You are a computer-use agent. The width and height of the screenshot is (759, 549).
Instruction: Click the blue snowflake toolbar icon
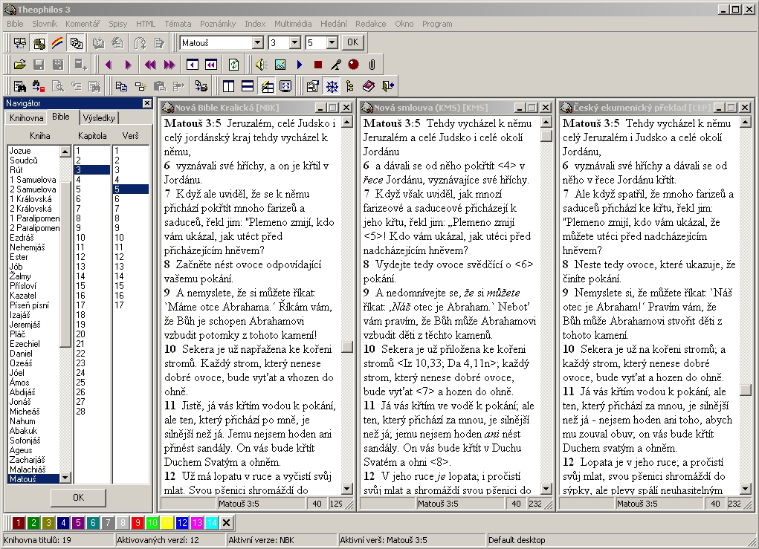(332, 87)
